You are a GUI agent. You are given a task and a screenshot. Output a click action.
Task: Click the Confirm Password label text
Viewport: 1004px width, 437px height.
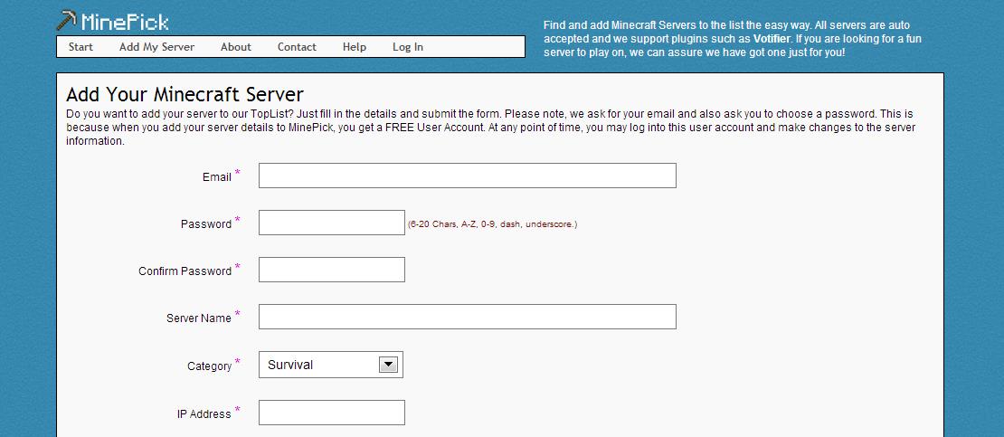click(185, 271)
